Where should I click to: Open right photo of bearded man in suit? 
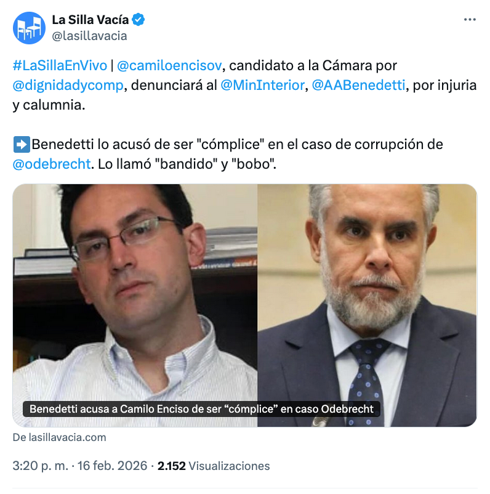tap(367, 306)
